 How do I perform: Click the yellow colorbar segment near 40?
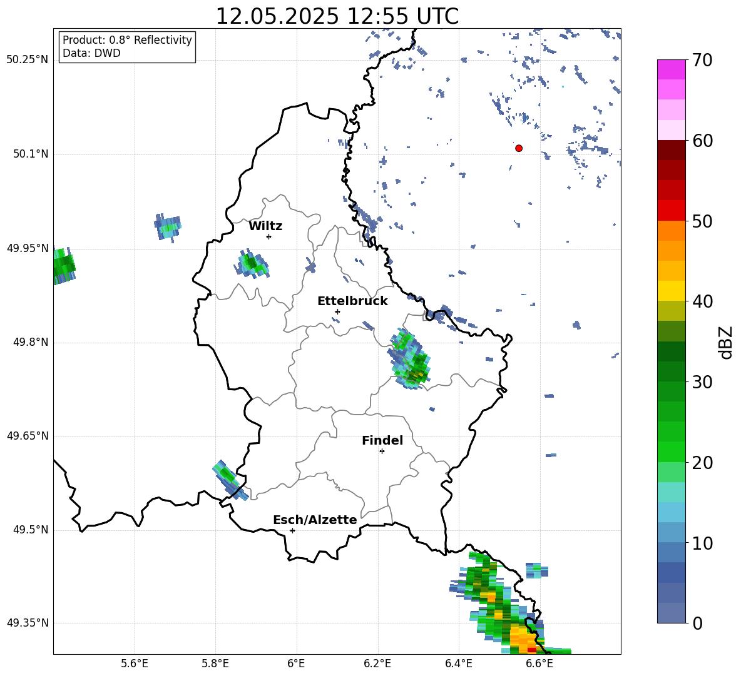point(671,291)
